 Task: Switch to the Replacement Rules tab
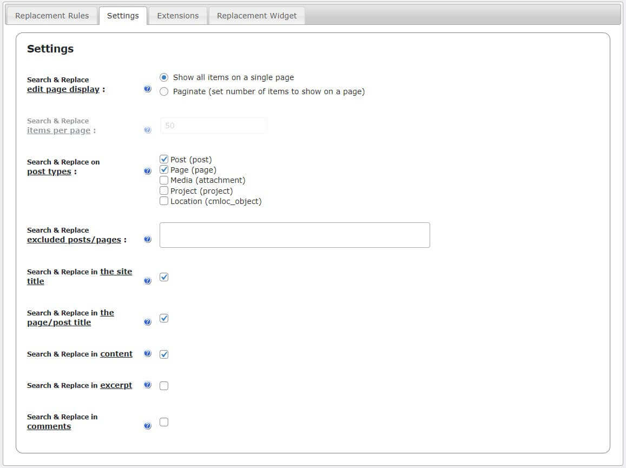[52, 16]
